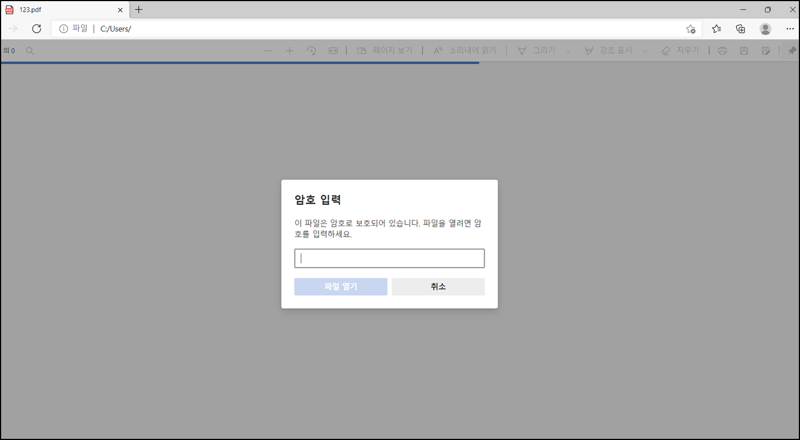Open the browser settings menu
800x440 pixels.
pyautogui.click(x=791, y=29)
